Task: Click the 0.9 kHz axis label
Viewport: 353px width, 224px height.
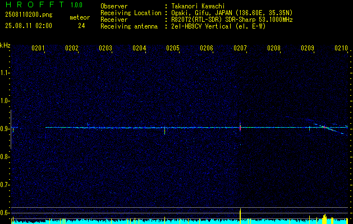Action: (x=4, y=129)
